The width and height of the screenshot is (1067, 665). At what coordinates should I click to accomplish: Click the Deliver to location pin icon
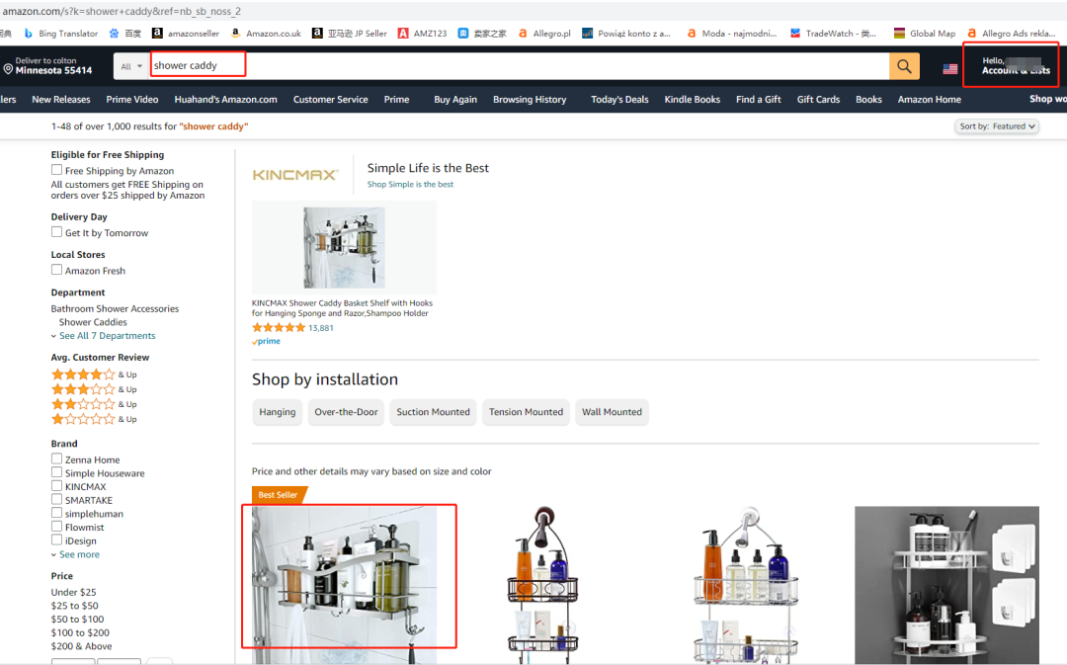pos(8,69)
